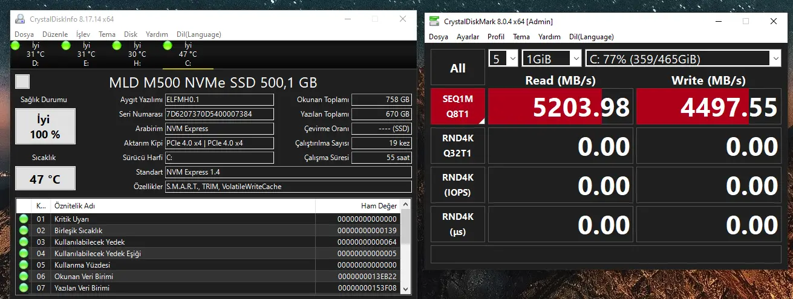
Task: Open Tema menu in CrystalDiskMark
Action: tap(521, 37)
